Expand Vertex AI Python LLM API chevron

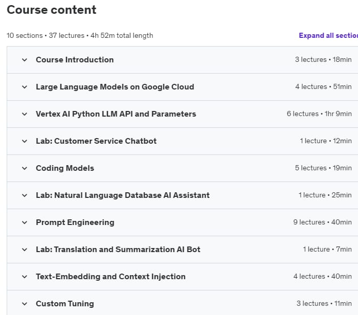pyautogui.click(x=25, y=114)
